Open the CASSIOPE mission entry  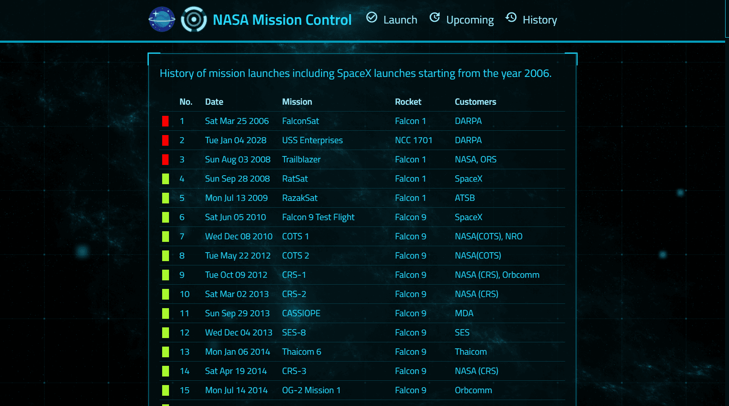301,313
